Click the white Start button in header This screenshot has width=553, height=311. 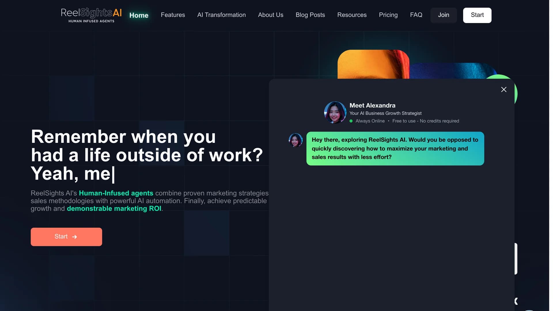pos(477,15)
